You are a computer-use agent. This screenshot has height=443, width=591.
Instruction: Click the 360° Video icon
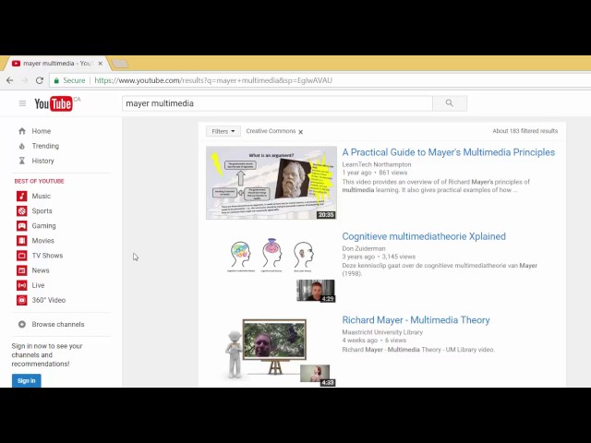[22, 300]
